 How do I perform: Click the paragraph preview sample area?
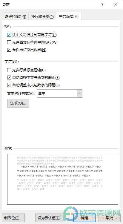pyautogui.click(x=63, y=179)
